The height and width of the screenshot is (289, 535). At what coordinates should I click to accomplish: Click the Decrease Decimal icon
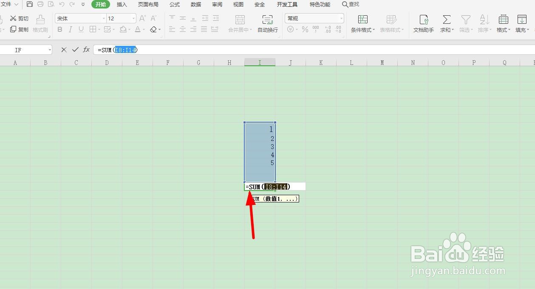338,29
